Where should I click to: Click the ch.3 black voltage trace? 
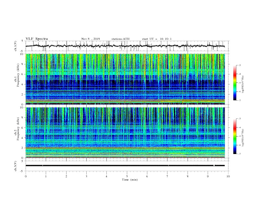click(x=125, y=166)
